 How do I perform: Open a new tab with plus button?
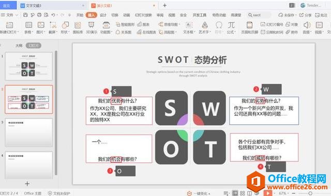tap(164, 6)
